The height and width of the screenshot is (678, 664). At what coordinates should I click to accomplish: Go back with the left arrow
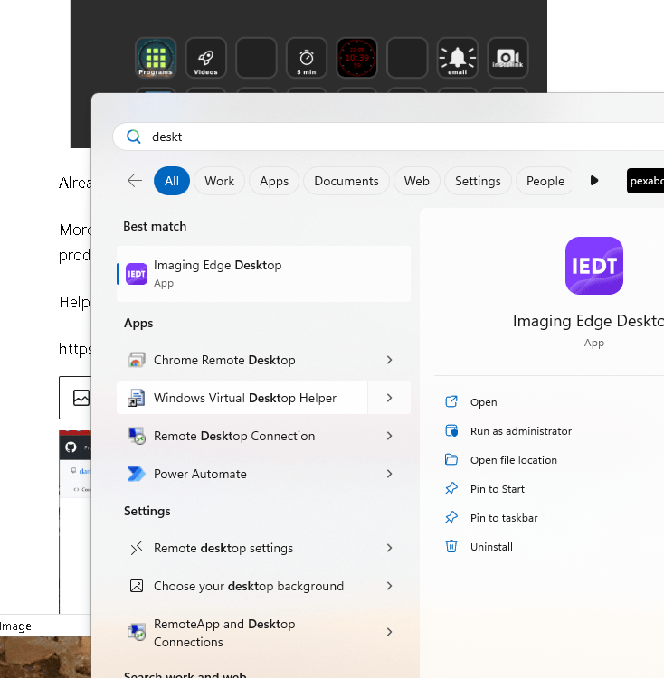point(135,180)
